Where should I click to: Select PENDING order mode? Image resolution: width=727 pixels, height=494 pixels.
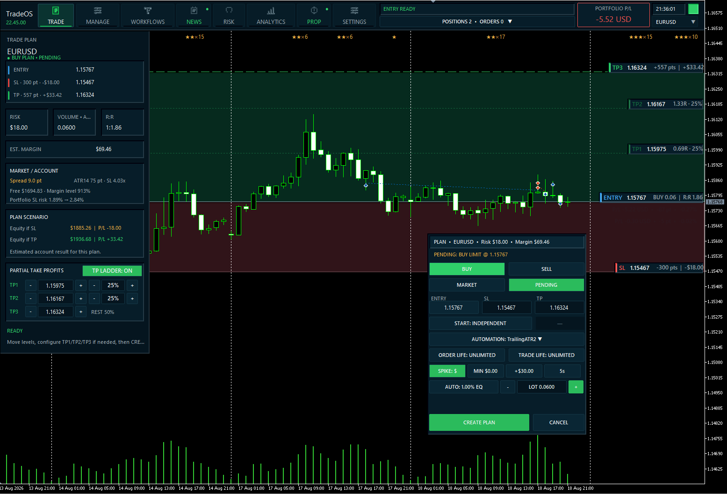click(x=546, y=285)
